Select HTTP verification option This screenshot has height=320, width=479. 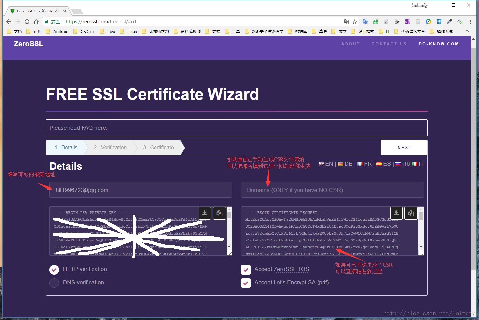tap(54, 269)
